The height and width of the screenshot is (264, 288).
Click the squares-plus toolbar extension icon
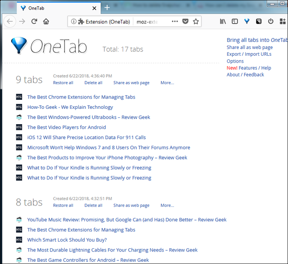283,22
